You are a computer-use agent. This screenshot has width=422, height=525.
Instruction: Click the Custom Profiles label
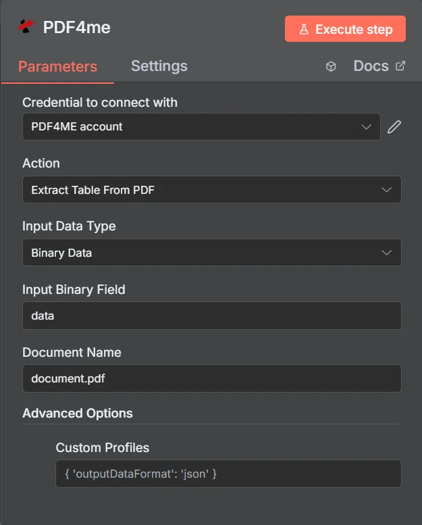point(103,448)
